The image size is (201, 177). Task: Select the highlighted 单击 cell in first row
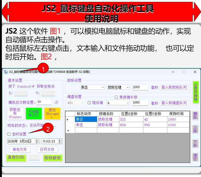pyautogui.click(x=86, y=119)
